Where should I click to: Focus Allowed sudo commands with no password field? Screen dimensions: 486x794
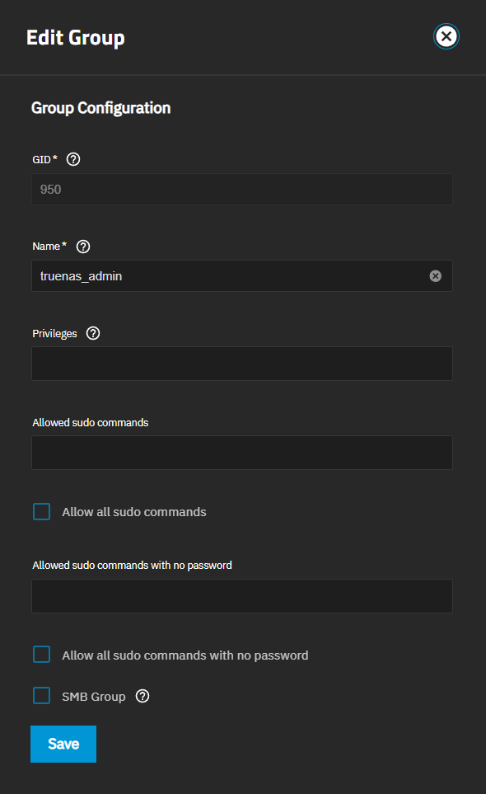pyautogui.click(x=241, y=596)
